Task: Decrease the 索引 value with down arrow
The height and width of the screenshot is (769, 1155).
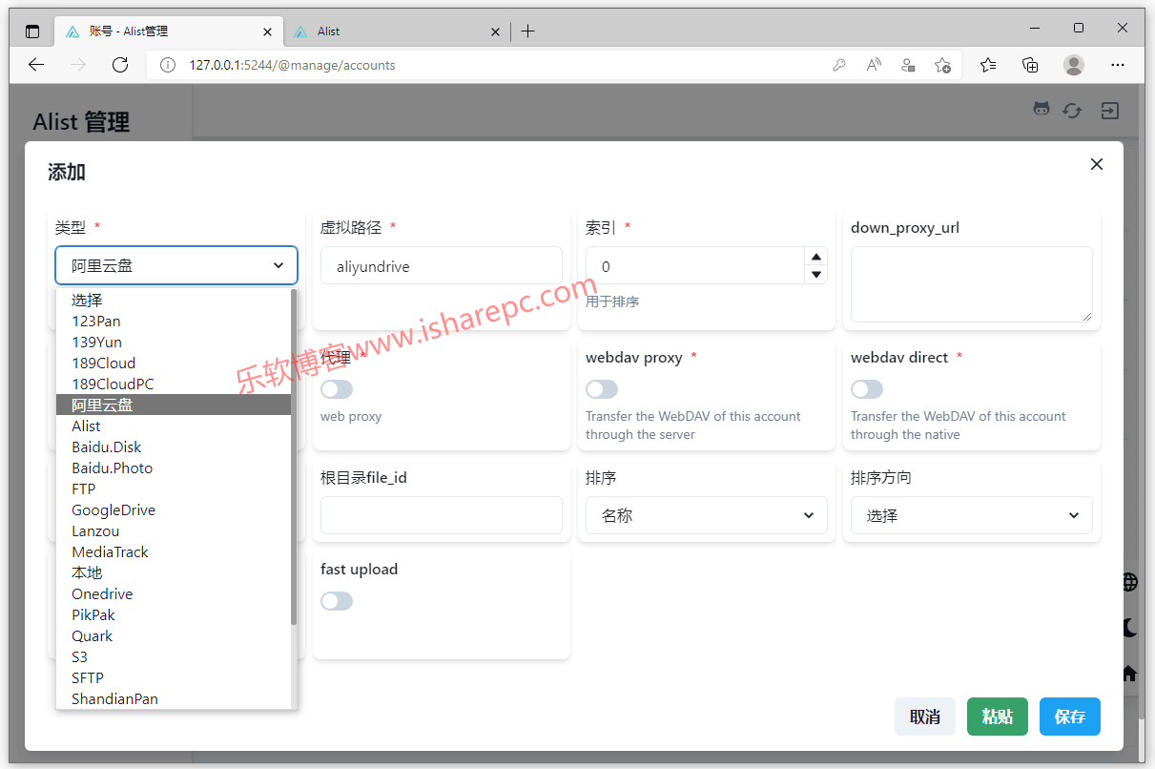Action: pyautogui.click(x=815, y=275)
